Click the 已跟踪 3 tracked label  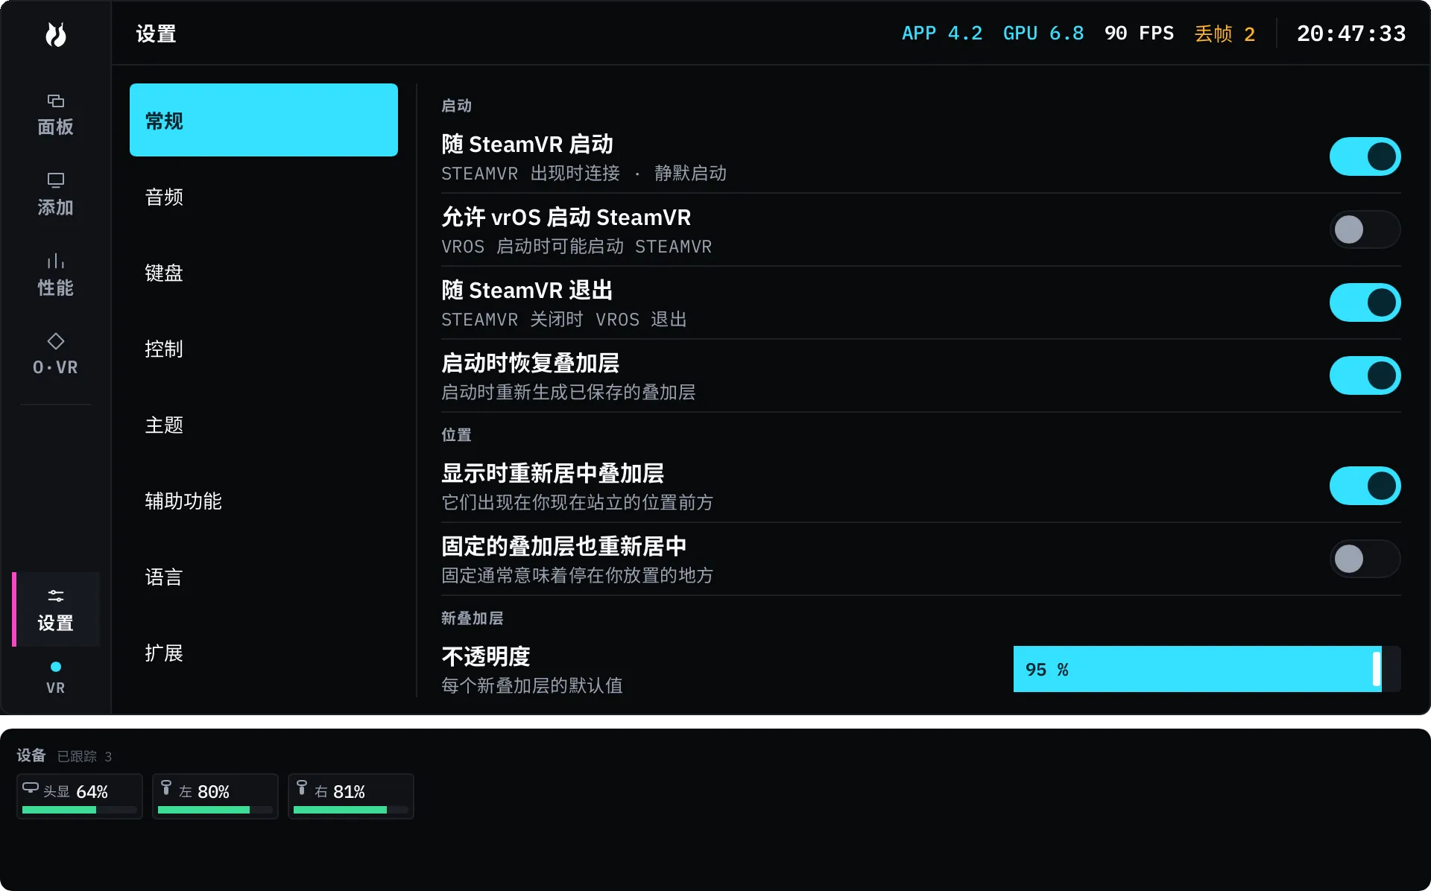pos(84,756)
